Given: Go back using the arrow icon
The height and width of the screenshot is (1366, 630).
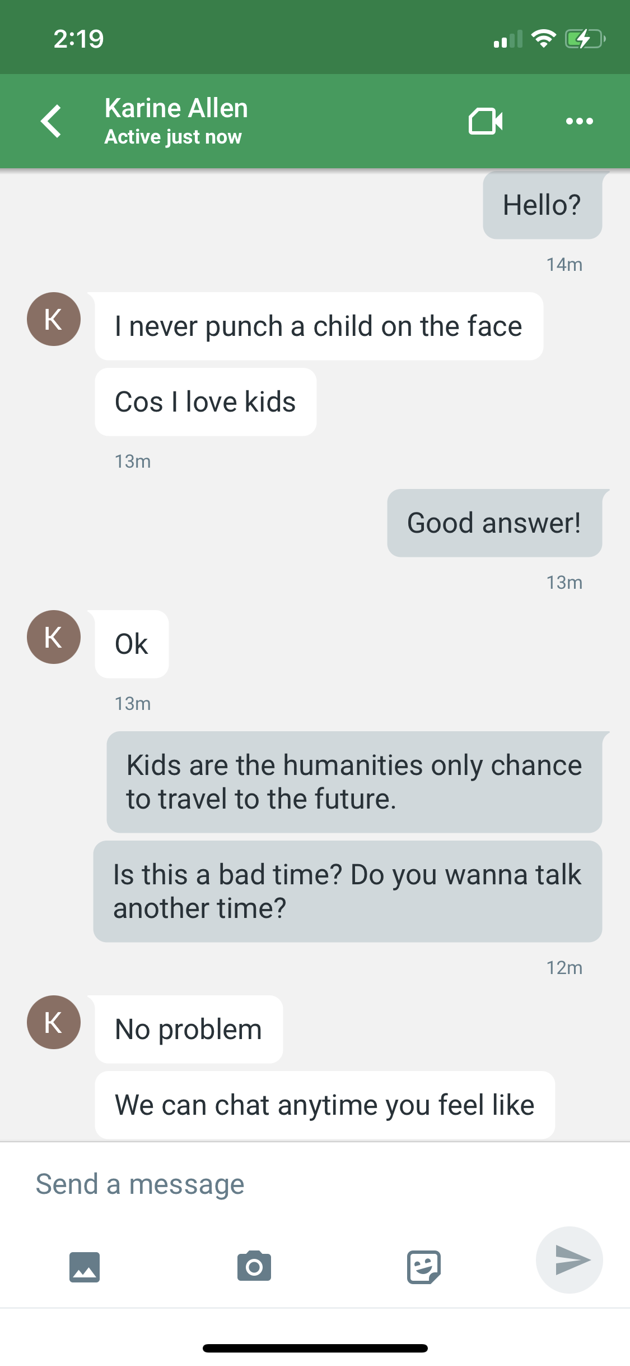Looking at the screenshot, I should click(x=51, y=121).
